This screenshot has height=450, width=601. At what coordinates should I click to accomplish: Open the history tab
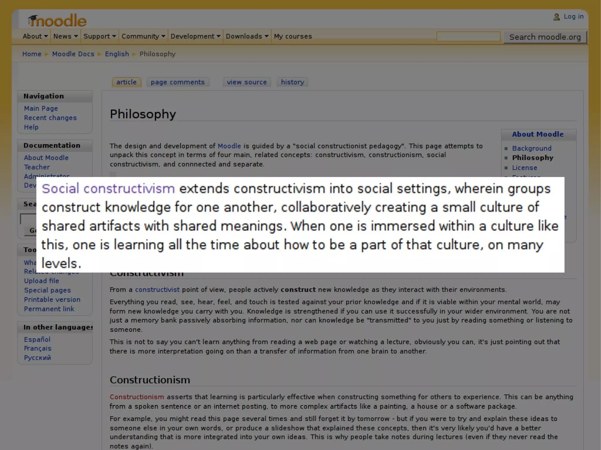click(293, 82)
